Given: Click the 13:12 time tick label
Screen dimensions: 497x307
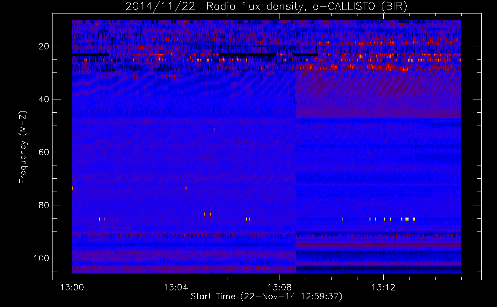Looking at the screenshot, I should 383,288.
